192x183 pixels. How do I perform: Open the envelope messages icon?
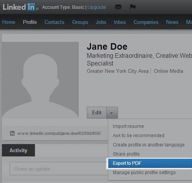pos(118,7)
